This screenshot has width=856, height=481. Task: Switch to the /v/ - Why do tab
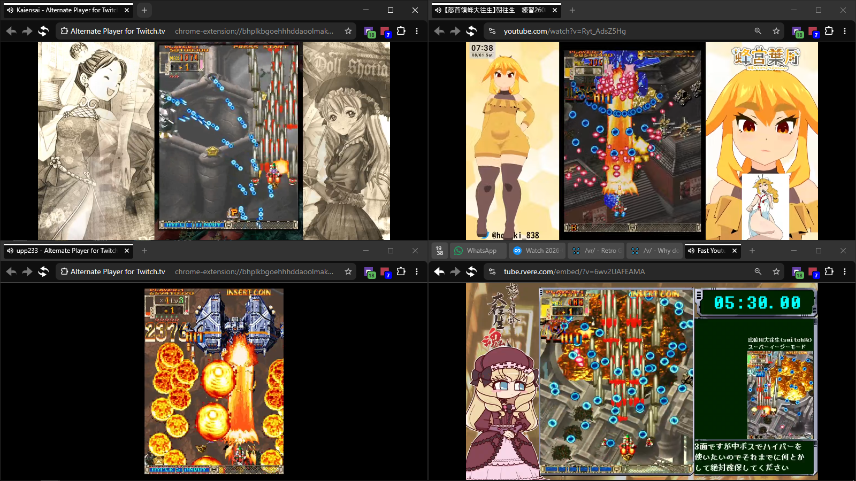pos(654,251)
